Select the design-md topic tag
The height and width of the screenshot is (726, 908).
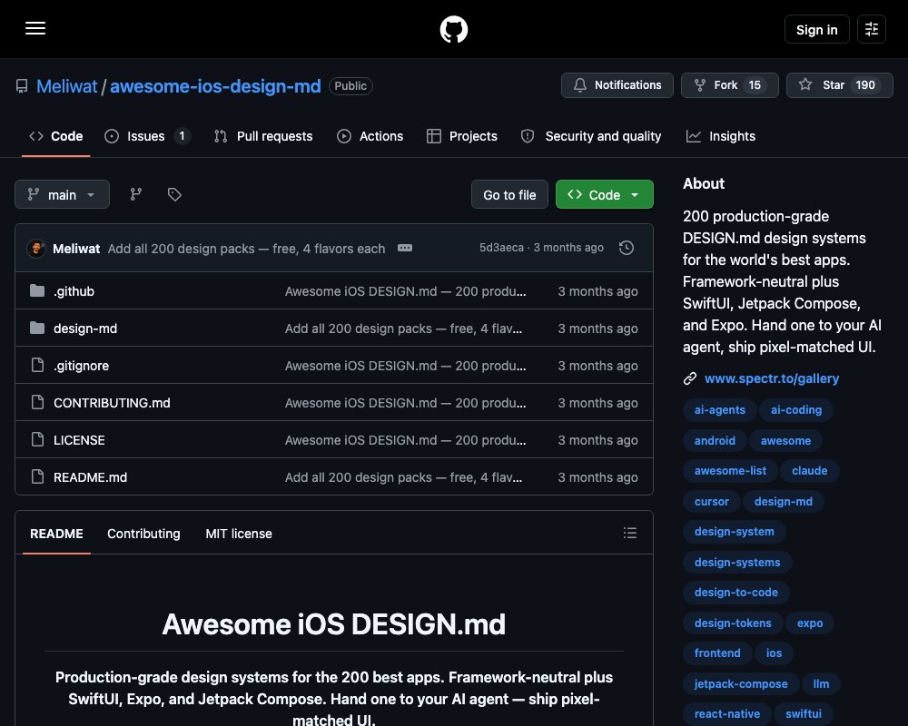coord(784,501)
